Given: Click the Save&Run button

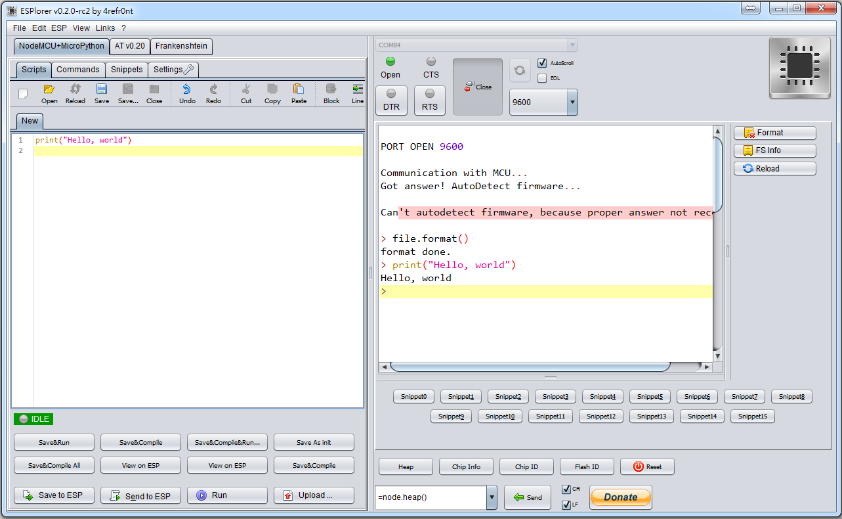Looking at the screenshot, I should pyautogui.click(x=54, y=443).
